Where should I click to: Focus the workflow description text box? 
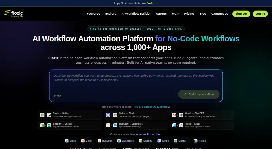coord(136,86)
